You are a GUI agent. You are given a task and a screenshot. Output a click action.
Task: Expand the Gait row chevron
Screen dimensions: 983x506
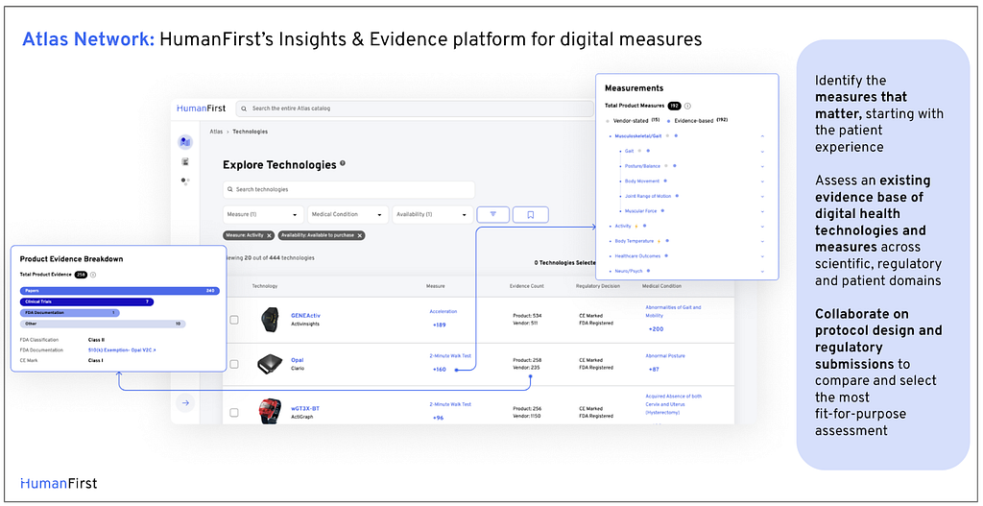(762, 151)
